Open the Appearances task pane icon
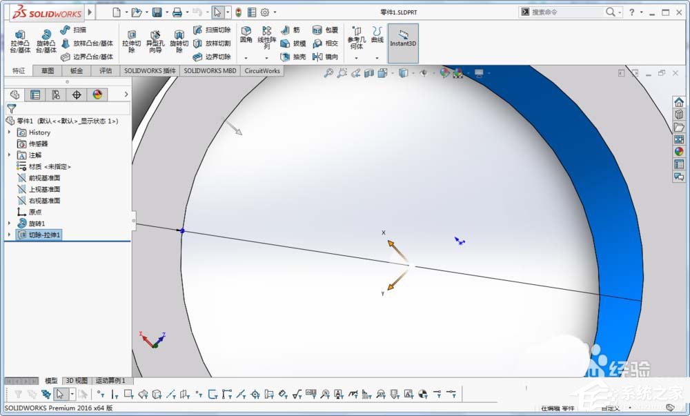 [x=679, y=152]
